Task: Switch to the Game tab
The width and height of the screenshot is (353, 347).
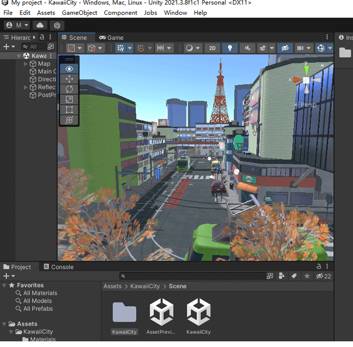Action: coord(111,38)
